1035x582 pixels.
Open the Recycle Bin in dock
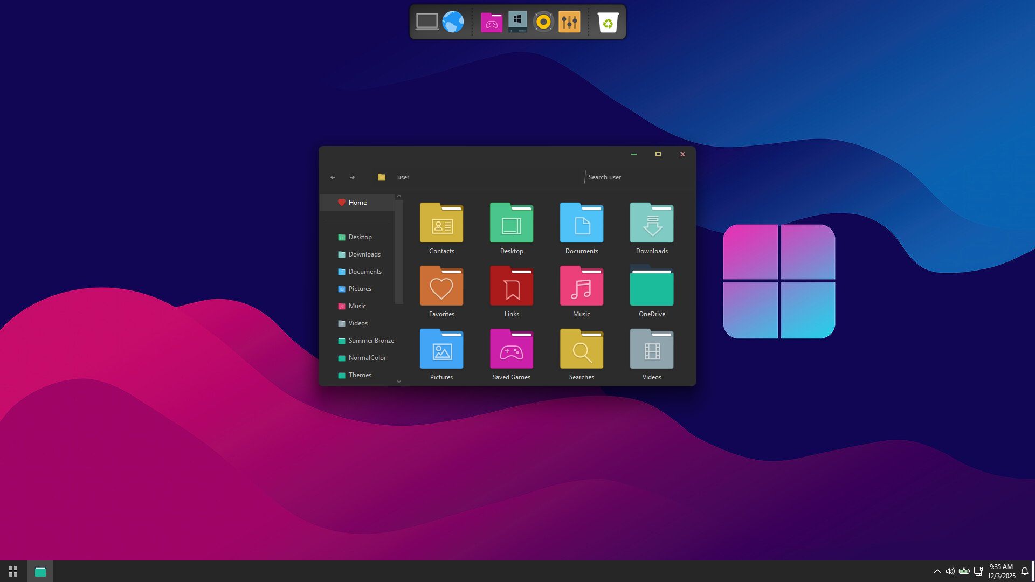click(x=608, y=22)
